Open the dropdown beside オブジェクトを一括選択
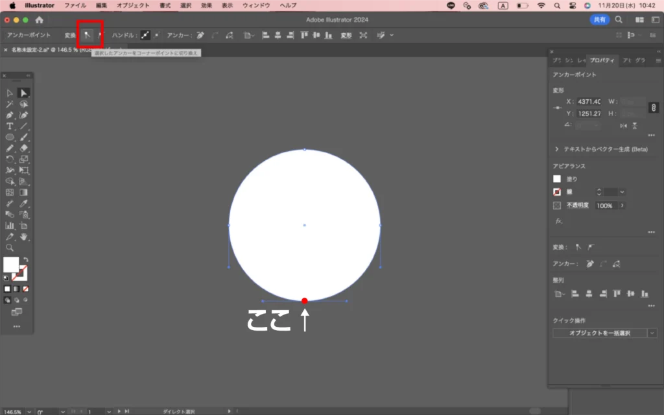The image size is (664, 415). point(652,333)
